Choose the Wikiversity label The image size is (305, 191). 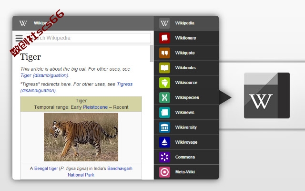[186, 127]
